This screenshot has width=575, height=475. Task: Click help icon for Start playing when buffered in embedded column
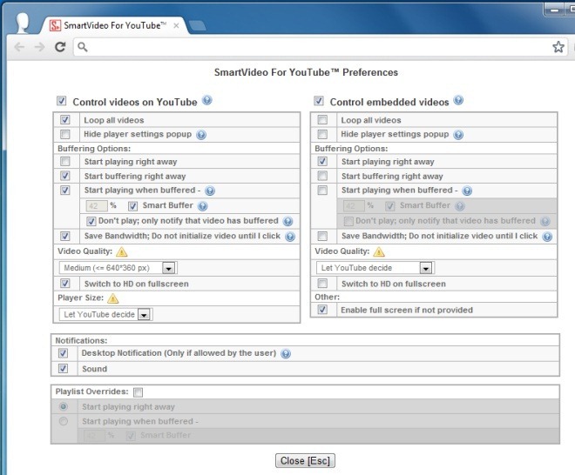point(467,191)
